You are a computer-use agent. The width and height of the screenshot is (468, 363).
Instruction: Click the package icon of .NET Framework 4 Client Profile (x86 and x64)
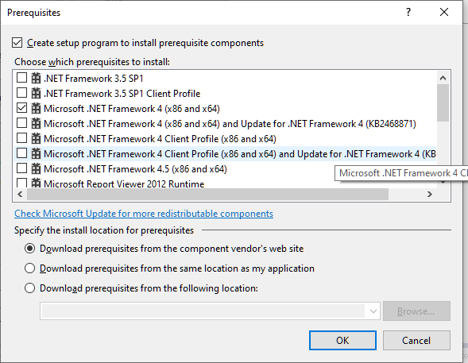coord(36,139)
